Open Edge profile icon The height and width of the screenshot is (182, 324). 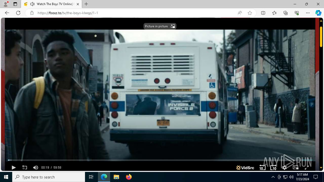coord(5,4)
